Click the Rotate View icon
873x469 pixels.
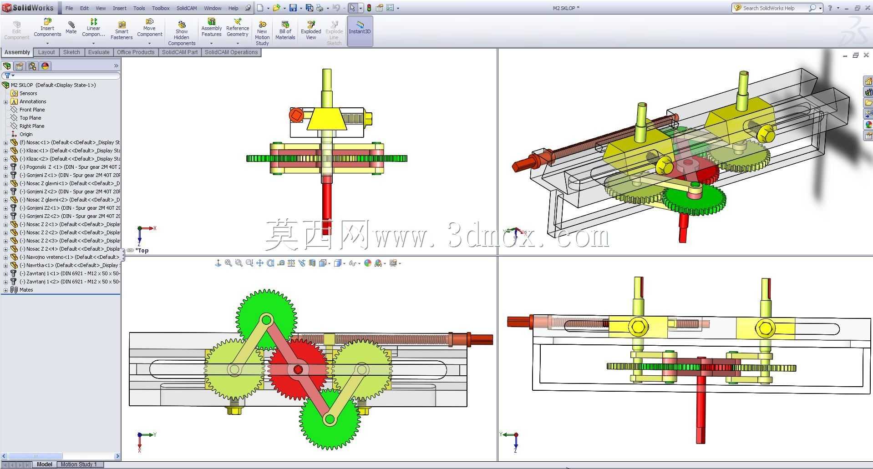(270, 263)
